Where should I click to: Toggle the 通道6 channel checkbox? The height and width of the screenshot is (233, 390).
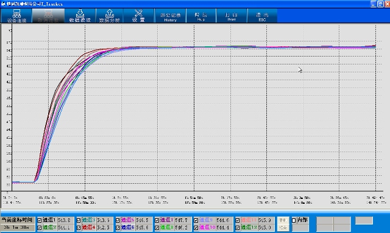[x=118, y=228]
